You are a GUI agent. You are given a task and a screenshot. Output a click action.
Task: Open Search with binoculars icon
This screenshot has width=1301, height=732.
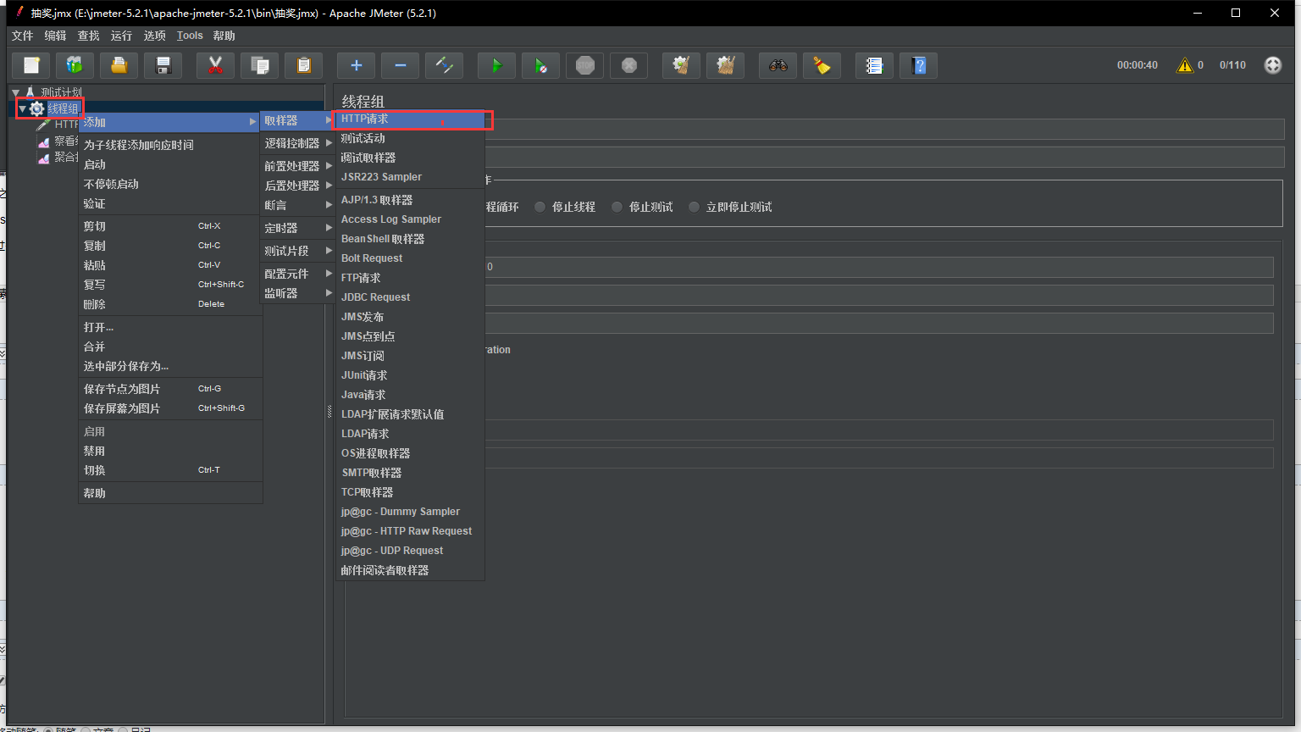coord(778,65)
